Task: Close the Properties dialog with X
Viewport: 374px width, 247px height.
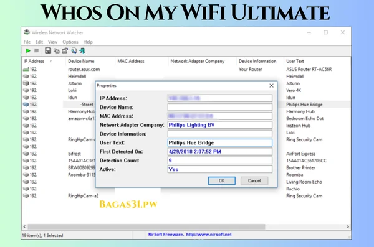Action: pos(271,86)
